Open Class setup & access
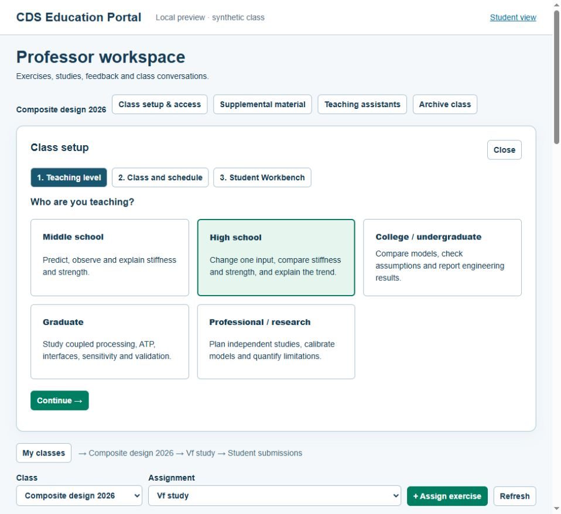Screen dimensions: 561x514 (x=159, y=104)
